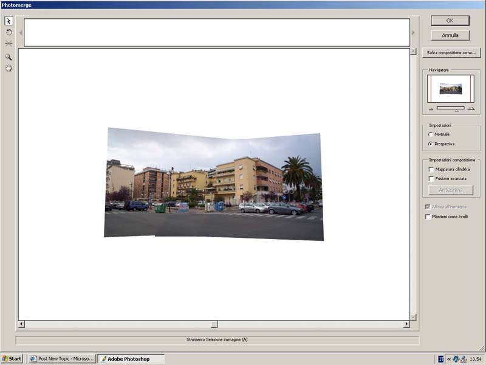Click Salva composizione come button

coord(451,53)
